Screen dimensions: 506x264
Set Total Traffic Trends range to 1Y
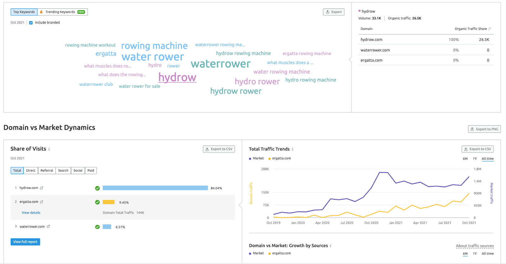(475, 159)
